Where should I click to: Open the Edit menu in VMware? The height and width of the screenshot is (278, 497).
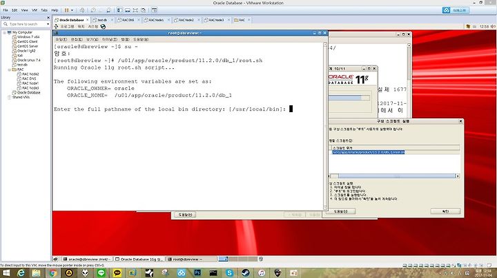pyautogui.click(x=14, y=10)
